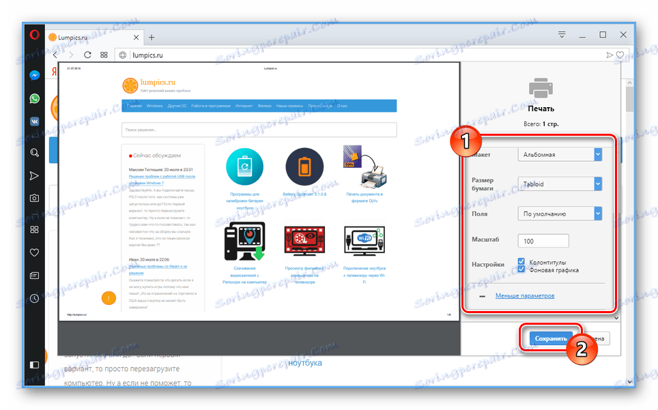Reload the current page
Image resolution: width=658 pixels, height=410 pixels.
point(87,55)
